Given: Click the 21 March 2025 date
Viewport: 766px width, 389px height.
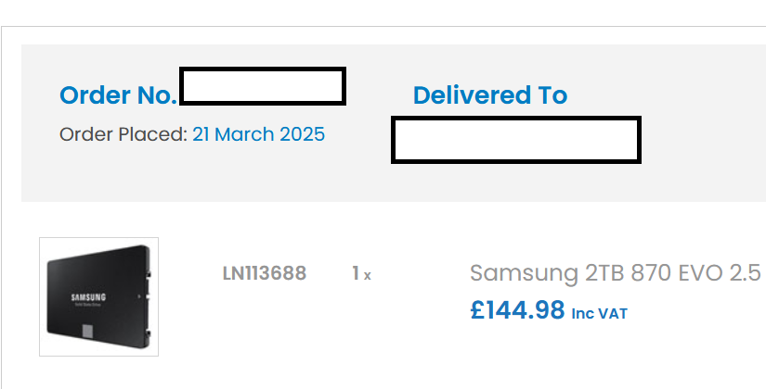Looking at the screenshot, I should click(x=258, y=134).
